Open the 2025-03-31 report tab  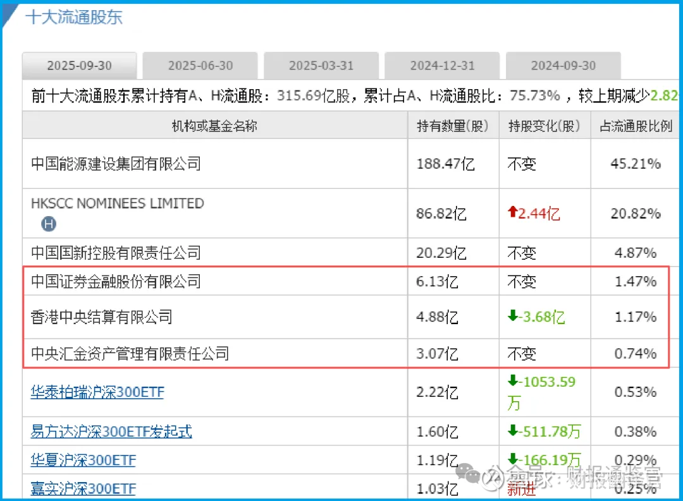click(321, 66)
